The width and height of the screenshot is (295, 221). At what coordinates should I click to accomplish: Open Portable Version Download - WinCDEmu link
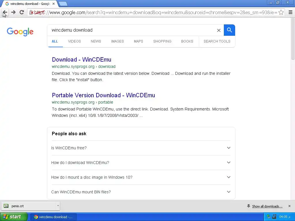coord(103,95)
